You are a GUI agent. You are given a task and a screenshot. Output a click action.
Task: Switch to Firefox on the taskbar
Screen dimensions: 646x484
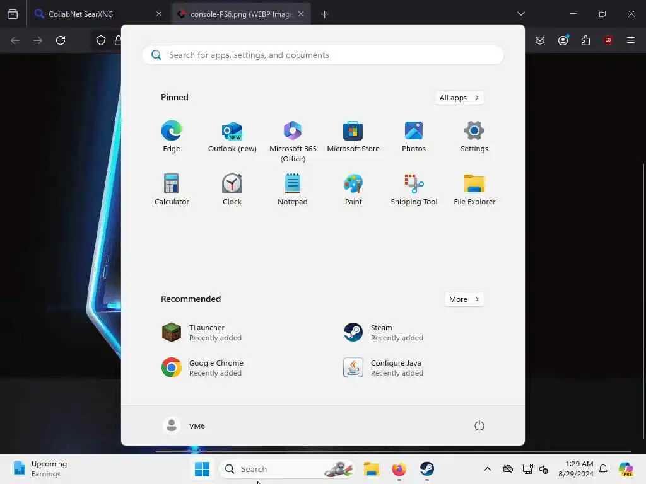click(399, 469)
